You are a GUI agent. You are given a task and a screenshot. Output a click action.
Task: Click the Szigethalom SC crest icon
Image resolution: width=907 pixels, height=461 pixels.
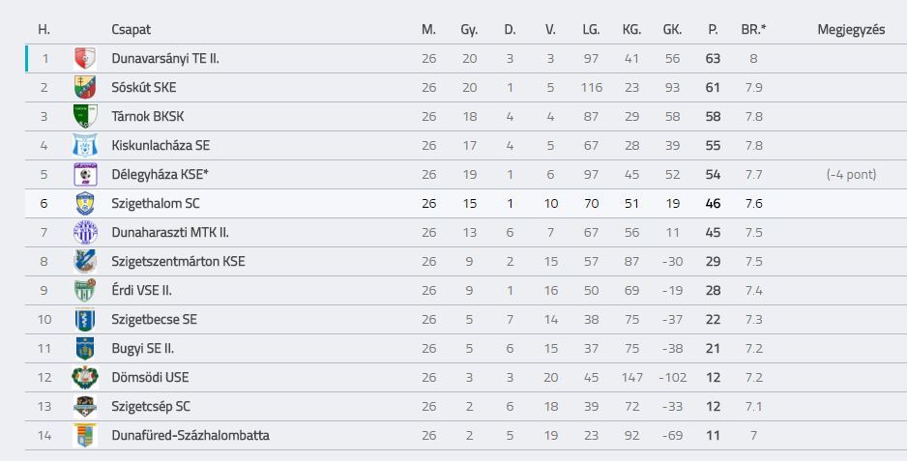pyautogui.click(x=85, y=204)
